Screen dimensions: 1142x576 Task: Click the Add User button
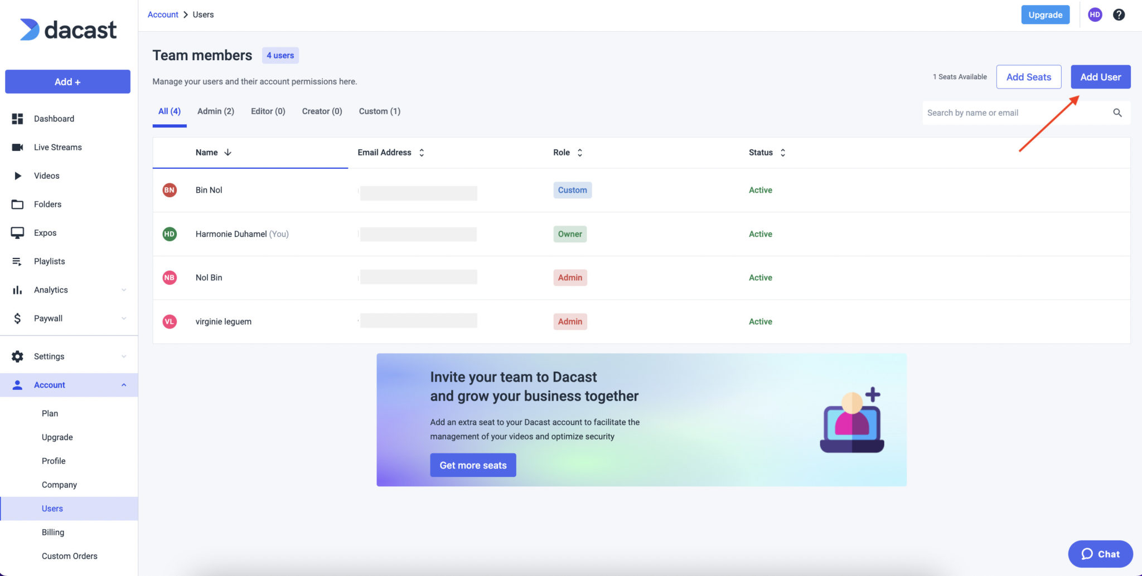(1101, 77)
